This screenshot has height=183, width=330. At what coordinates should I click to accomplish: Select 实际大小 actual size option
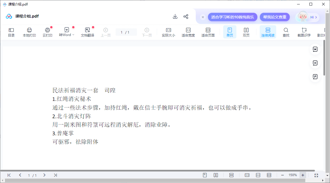tap(168, 32)
